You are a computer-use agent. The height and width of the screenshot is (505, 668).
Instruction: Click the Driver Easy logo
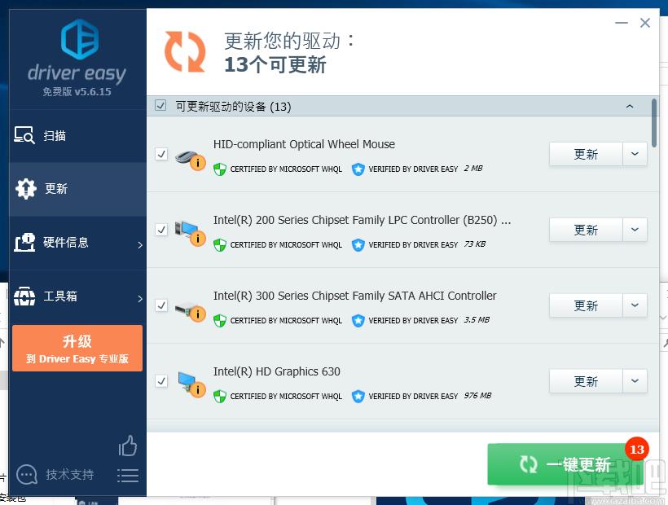(79, 39)
